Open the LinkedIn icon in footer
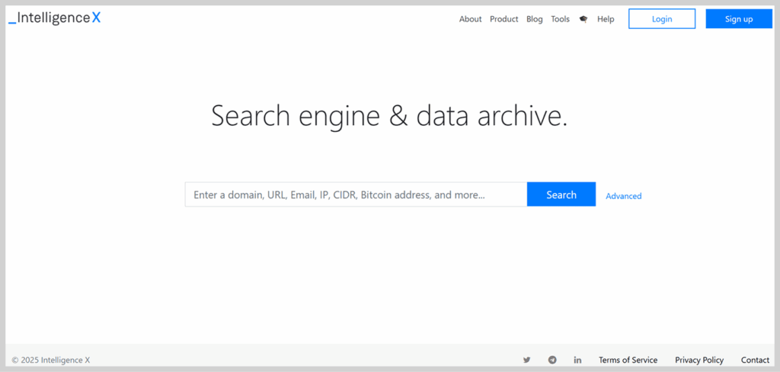 click(x=577, y=360)
